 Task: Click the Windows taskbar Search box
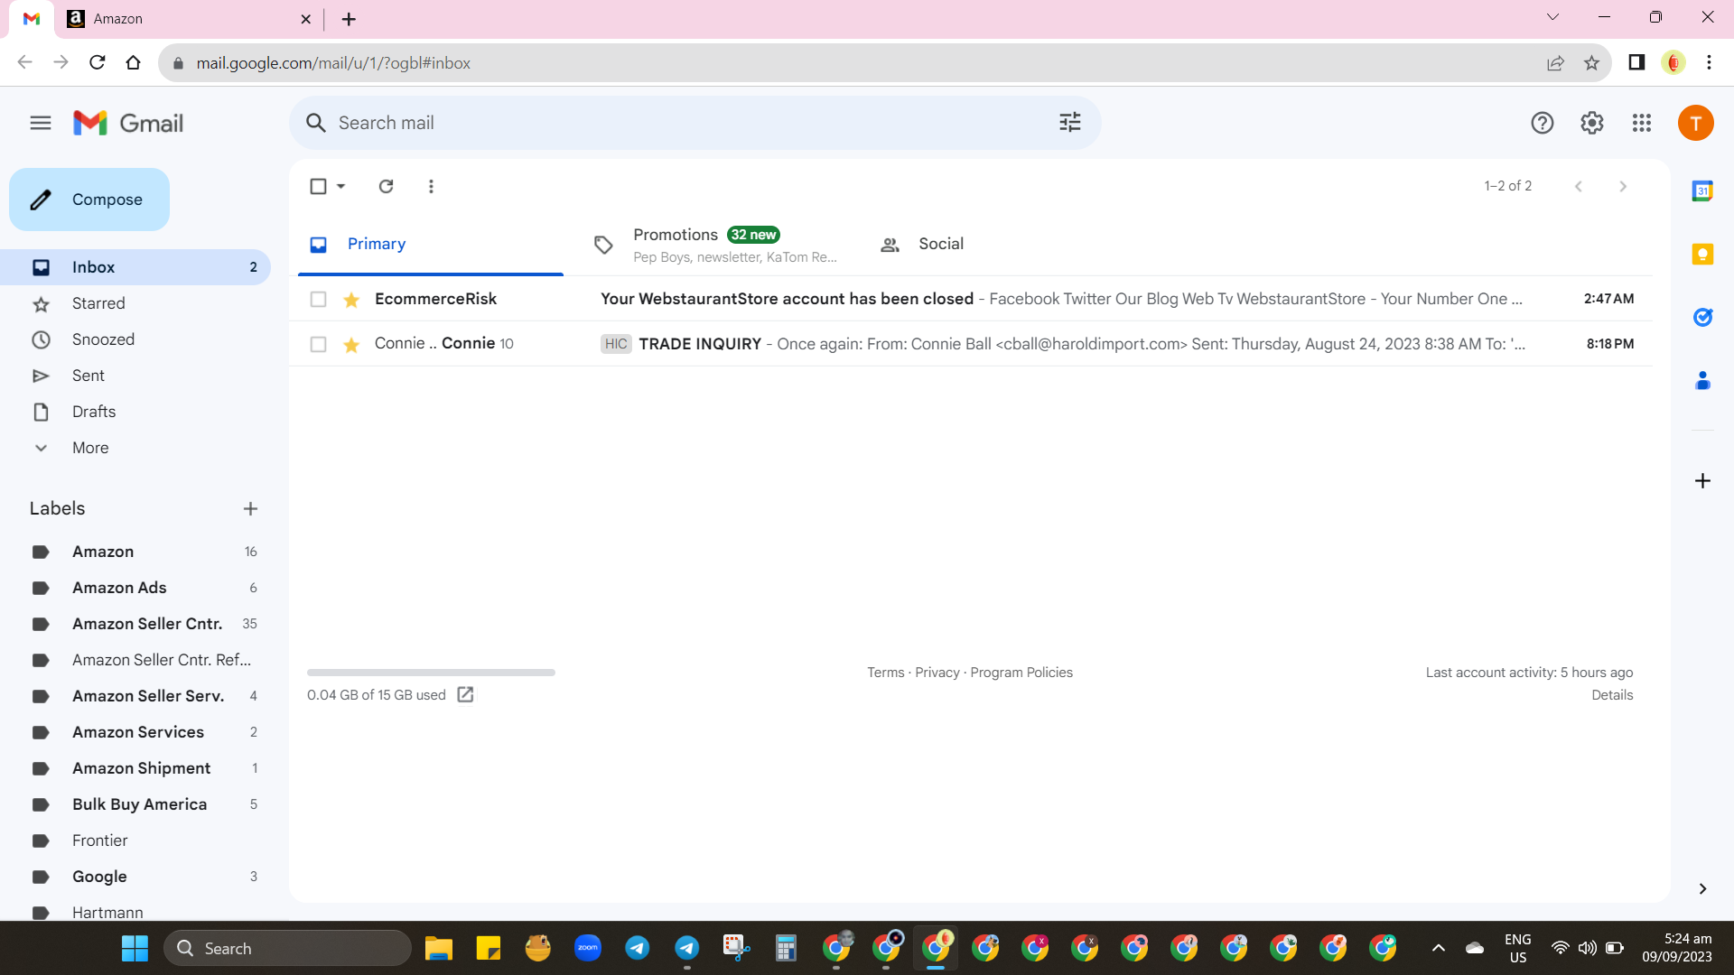click(x=287, y=948)
